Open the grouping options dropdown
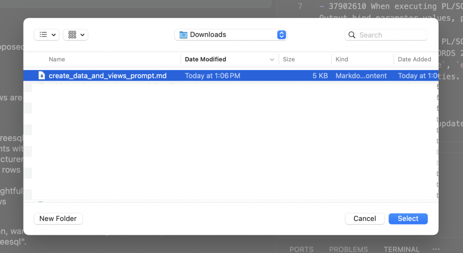Image resolution: width=463 pixels, height=253 pixels. 76,35
